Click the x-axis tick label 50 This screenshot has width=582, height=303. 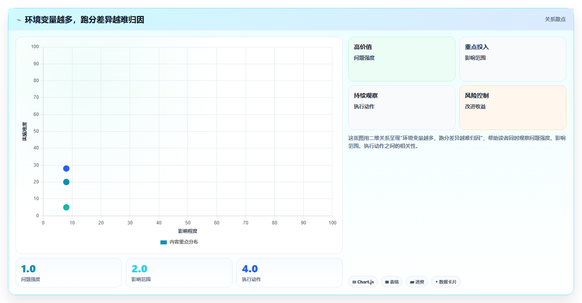[x=188, y=223]
